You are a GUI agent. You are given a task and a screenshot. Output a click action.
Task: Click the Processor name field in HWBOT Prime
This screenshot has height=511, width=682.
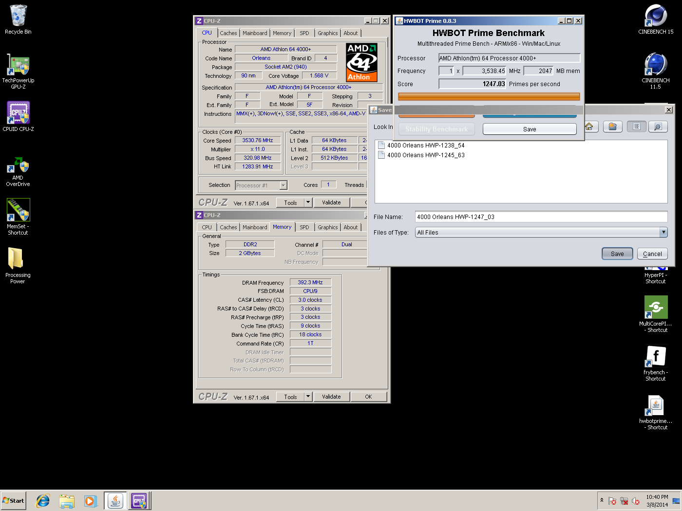[509, 58]
